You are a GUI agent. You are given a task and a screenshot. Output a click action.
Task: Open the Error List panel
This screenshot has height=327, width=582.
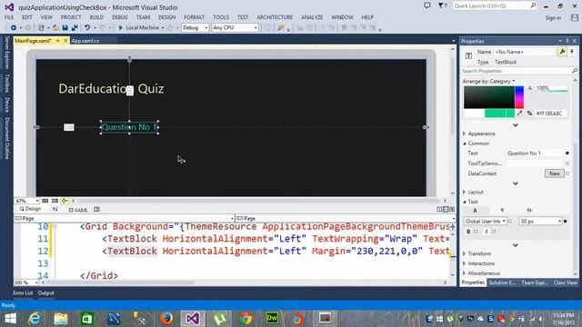tap(23, 292)
